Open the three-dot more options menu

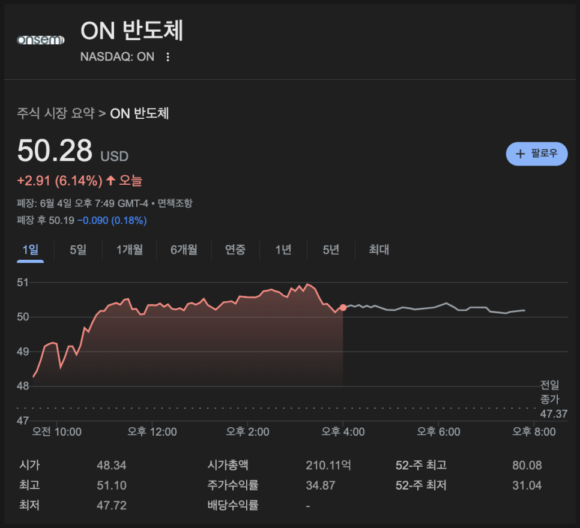pyautogui.click(x=168, y=56)
